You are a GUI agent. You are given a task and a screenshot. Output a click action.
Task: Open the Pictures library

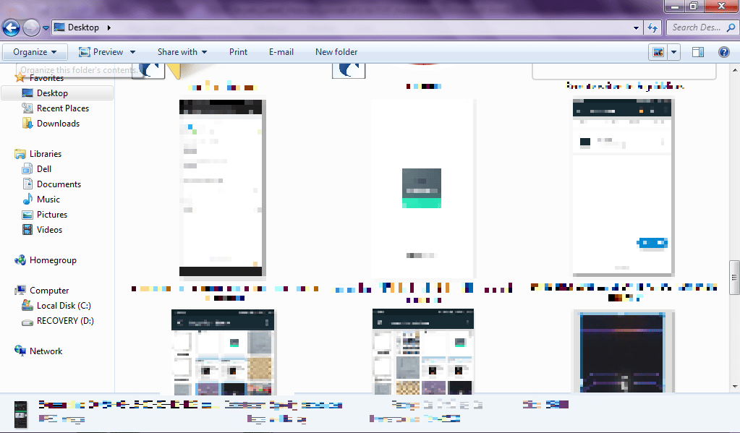coord(52,214)
